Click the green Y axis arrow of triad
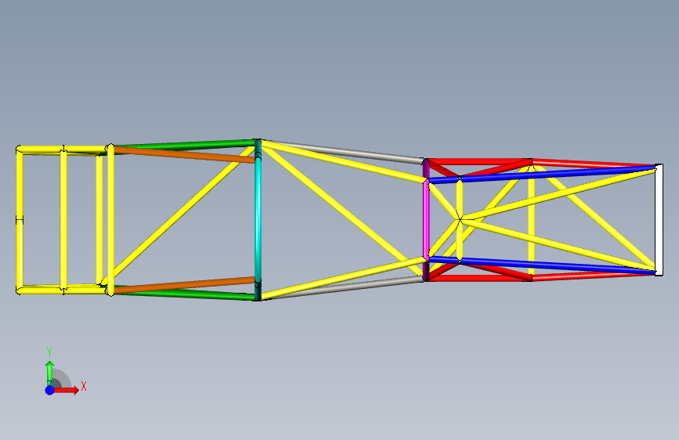Image resolution: width=679 pixels, height=440 pixels. click(x=50, y=373)
